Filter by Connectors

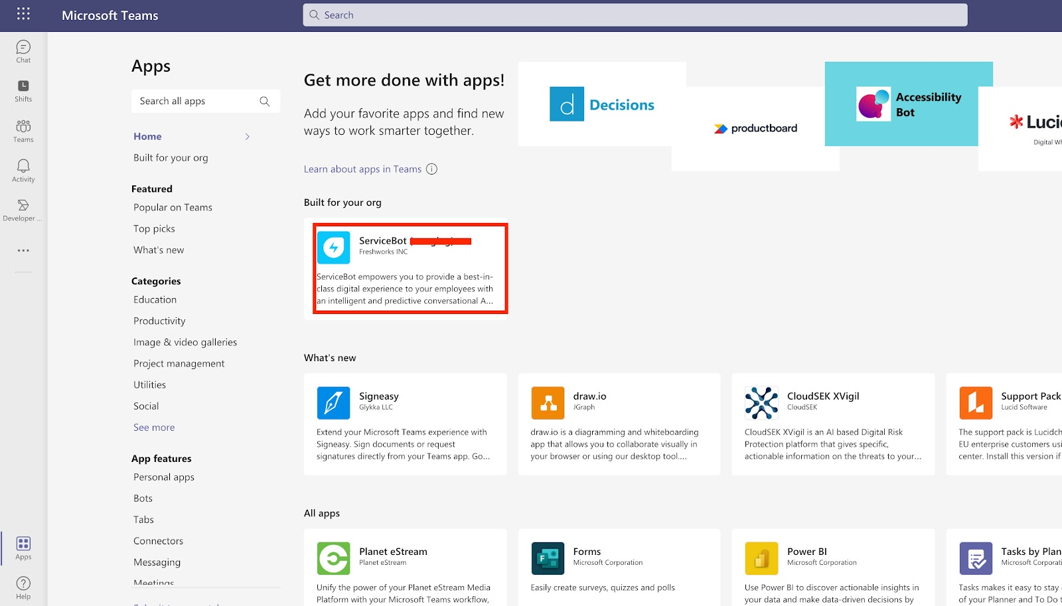click(x=158, y=541)
